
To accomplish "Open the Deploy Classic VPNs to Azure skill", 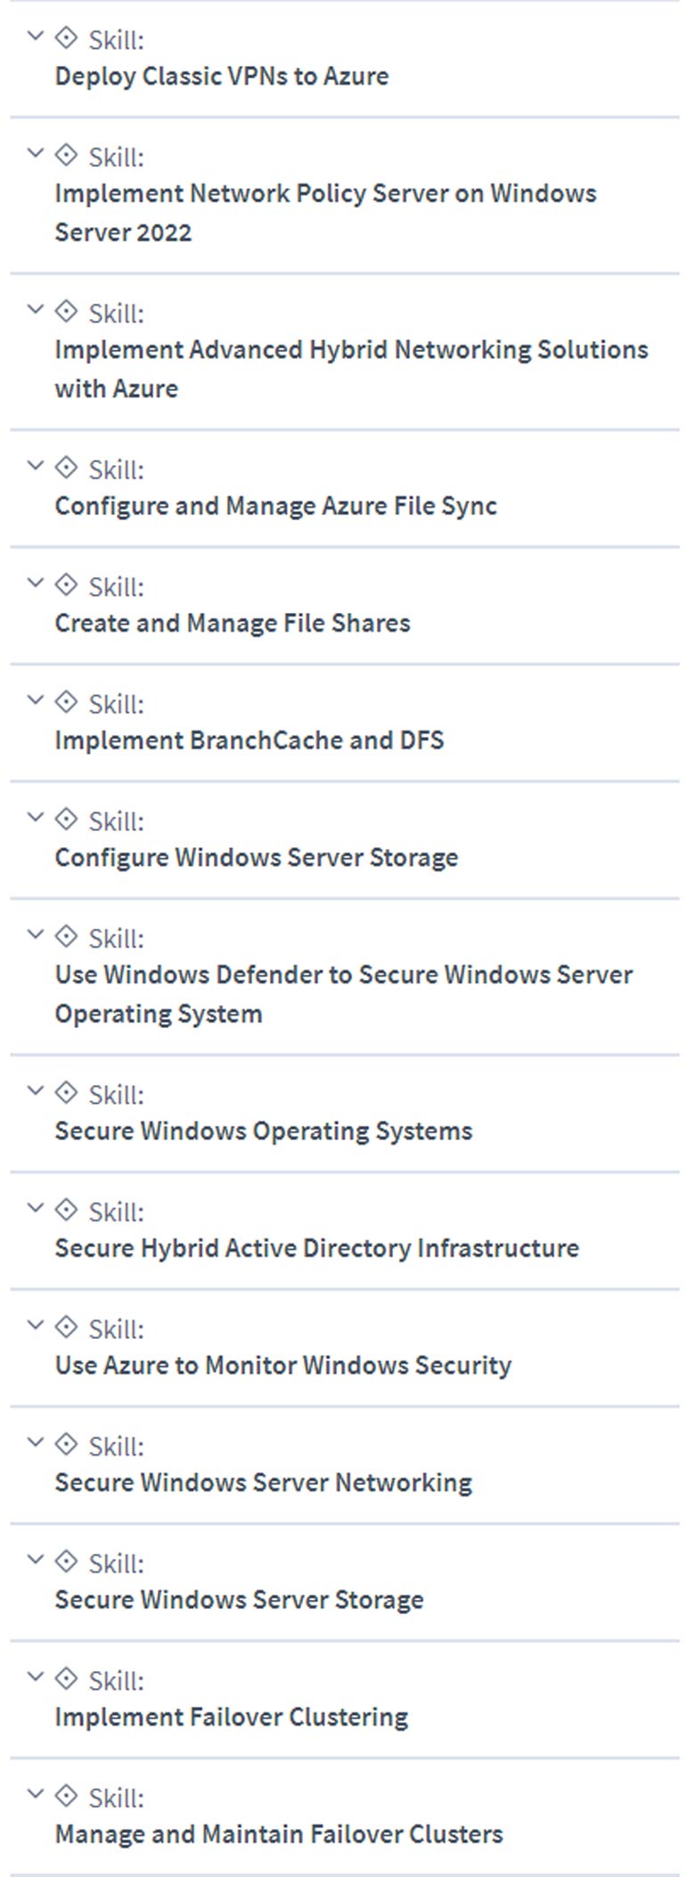I will (222, 76).
